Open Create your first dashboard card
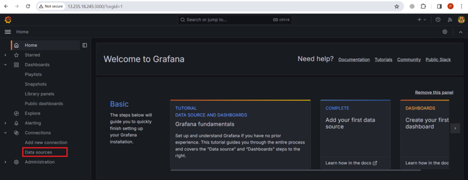Image resolution: width=468 pixels, height=180 pixels. 425,134
